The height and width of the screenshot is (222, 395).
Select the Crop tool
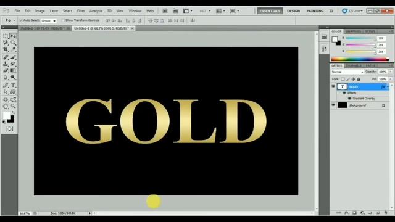pyautogui.click(x=6, y=49)
